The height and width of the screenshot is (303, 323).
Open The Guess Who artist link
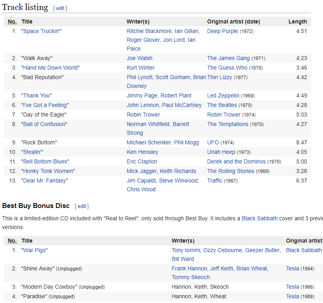pos(227,68)
